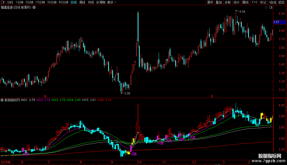Click the 复权 button
Viewport: 287px width, 165px height.
(x=210, y=2)
